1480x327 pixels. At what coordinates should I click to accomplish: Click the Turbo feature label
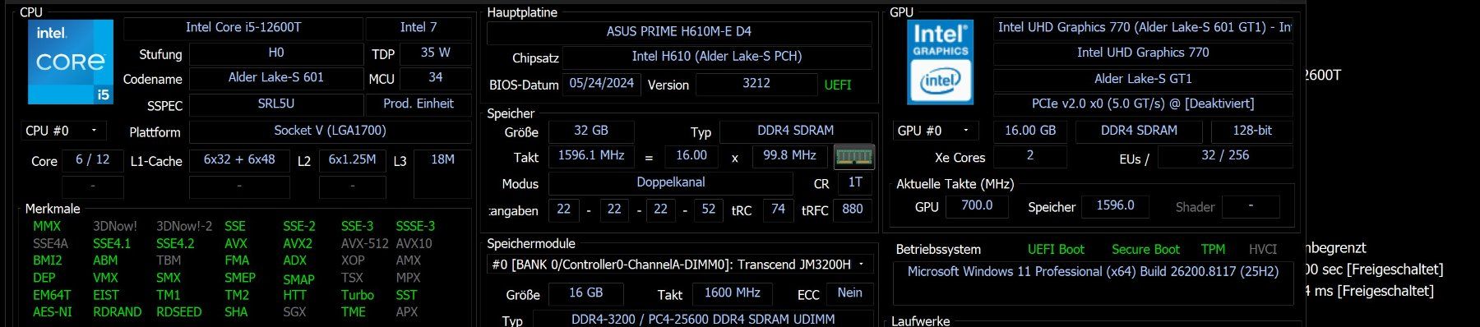(x=358, y=295)
